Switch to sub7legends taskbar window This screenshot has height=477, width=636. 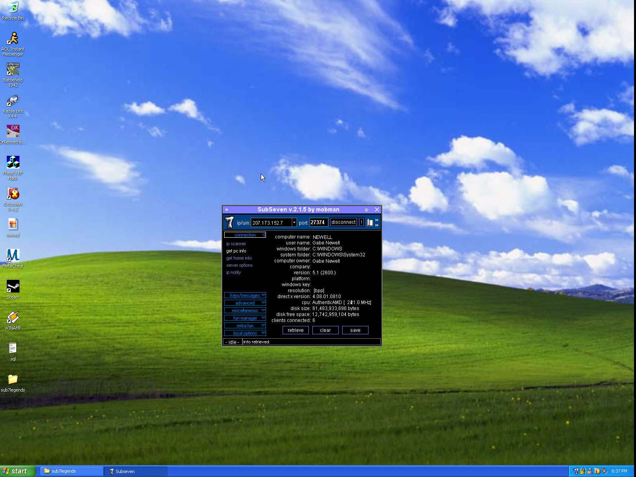point(72,471)
